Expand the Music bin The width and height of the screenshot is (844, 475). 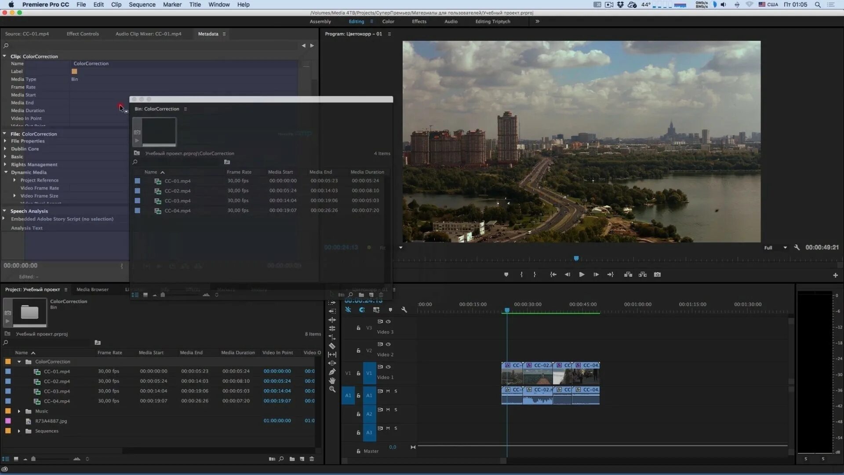19,411
